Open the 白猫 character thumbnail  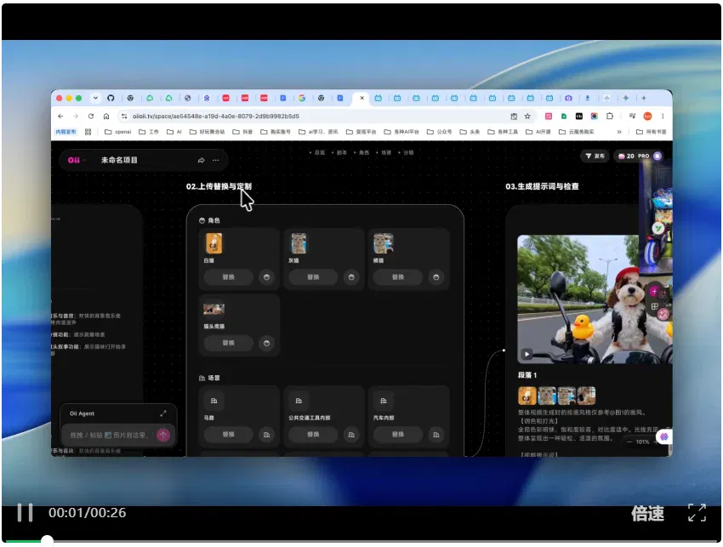pyautogui.click(x=213, y=243)
